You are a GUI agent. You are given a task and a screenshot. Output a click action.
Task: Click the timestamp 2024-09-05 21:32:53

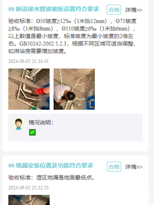coord(28,188)
